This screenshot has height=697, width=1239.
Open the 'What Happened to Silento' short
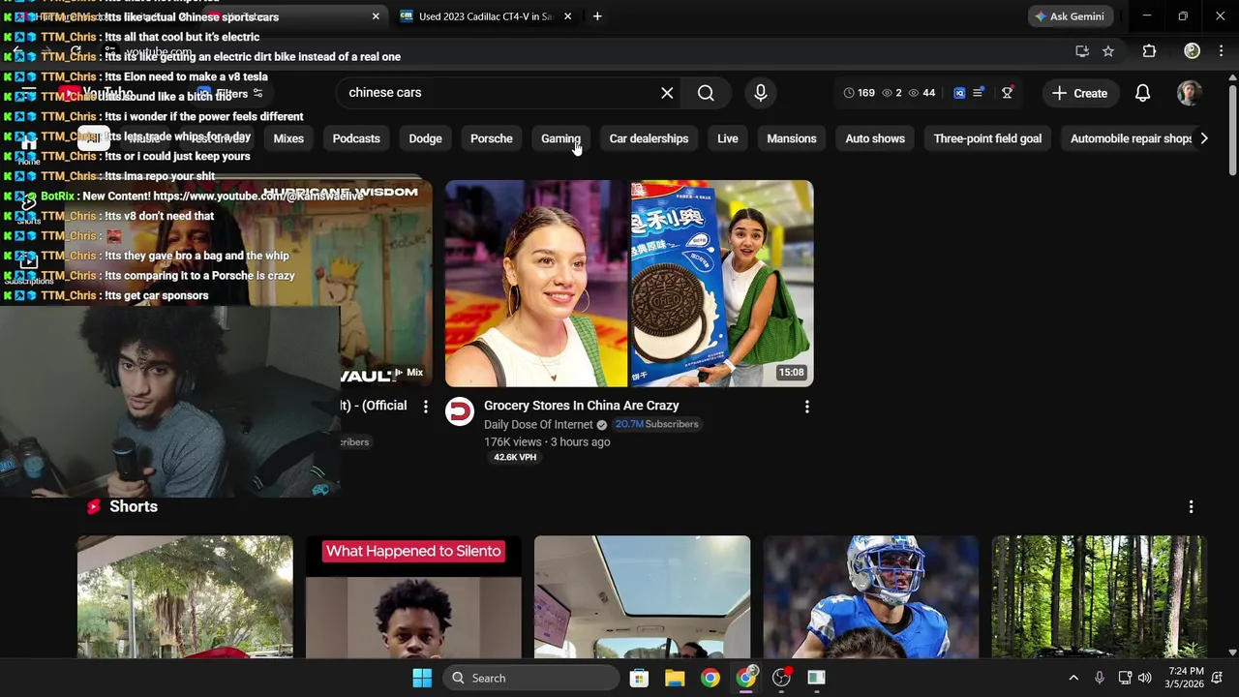coord(413,597)
